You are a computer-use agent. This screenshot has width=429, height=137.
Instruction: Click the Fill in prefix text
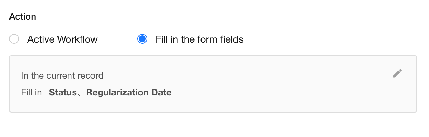pos(32,93)
